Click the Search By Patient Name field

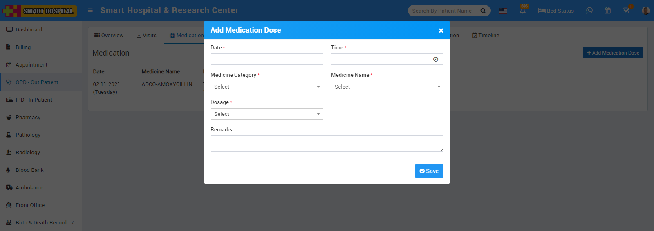tap(443, 11)
